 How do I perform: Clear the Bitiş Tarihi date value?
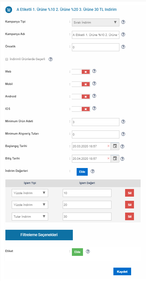(108, 158)
